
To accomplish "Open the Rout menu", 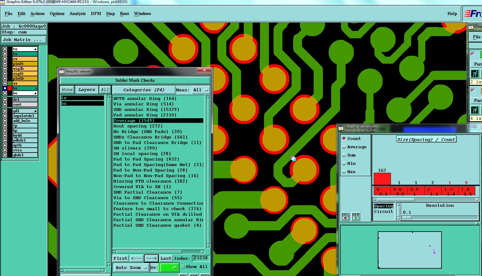I will (124, 13).
